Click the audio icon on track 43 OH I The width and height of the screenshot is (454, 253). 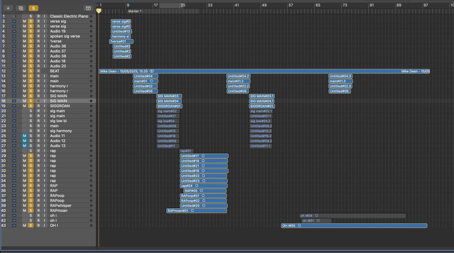tap(14, 226)
